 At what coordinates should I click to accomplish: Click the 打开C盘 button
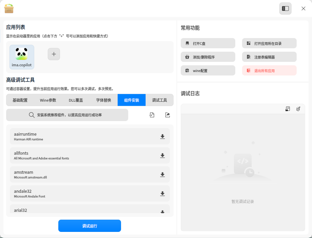(208, 43)
